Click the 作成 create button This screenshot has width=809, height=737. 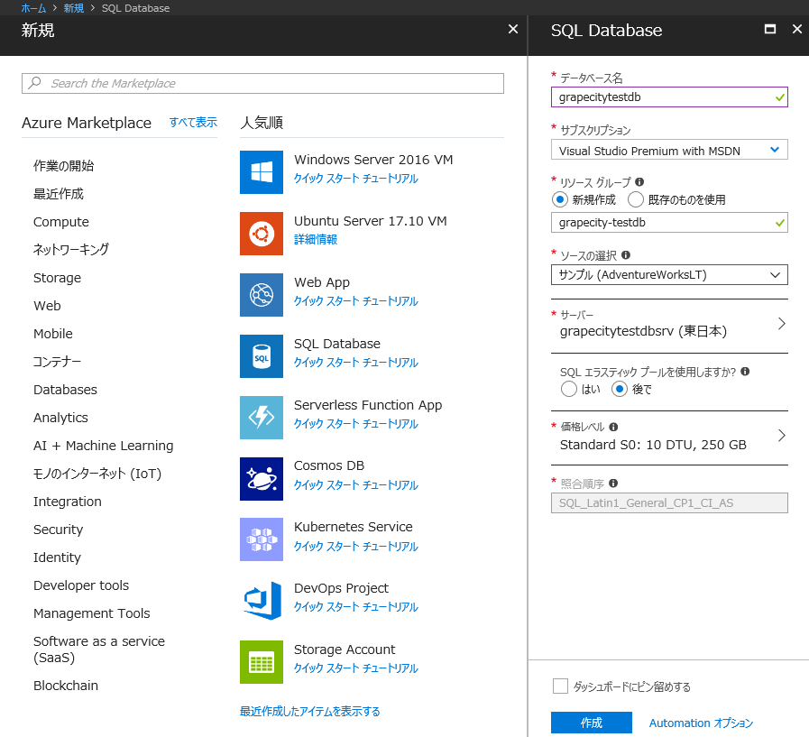[592, 723]
